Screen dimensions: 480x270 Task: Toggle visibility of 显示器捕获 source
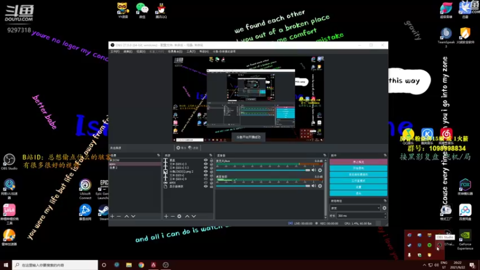point(206,187)
